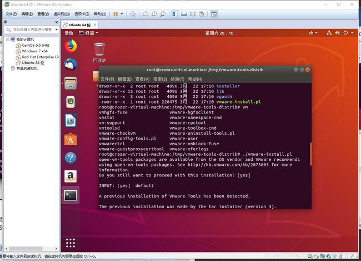Take a snapshot of this virtual machine
Viewport: 361px width, 261px height.
click(146, 14)
